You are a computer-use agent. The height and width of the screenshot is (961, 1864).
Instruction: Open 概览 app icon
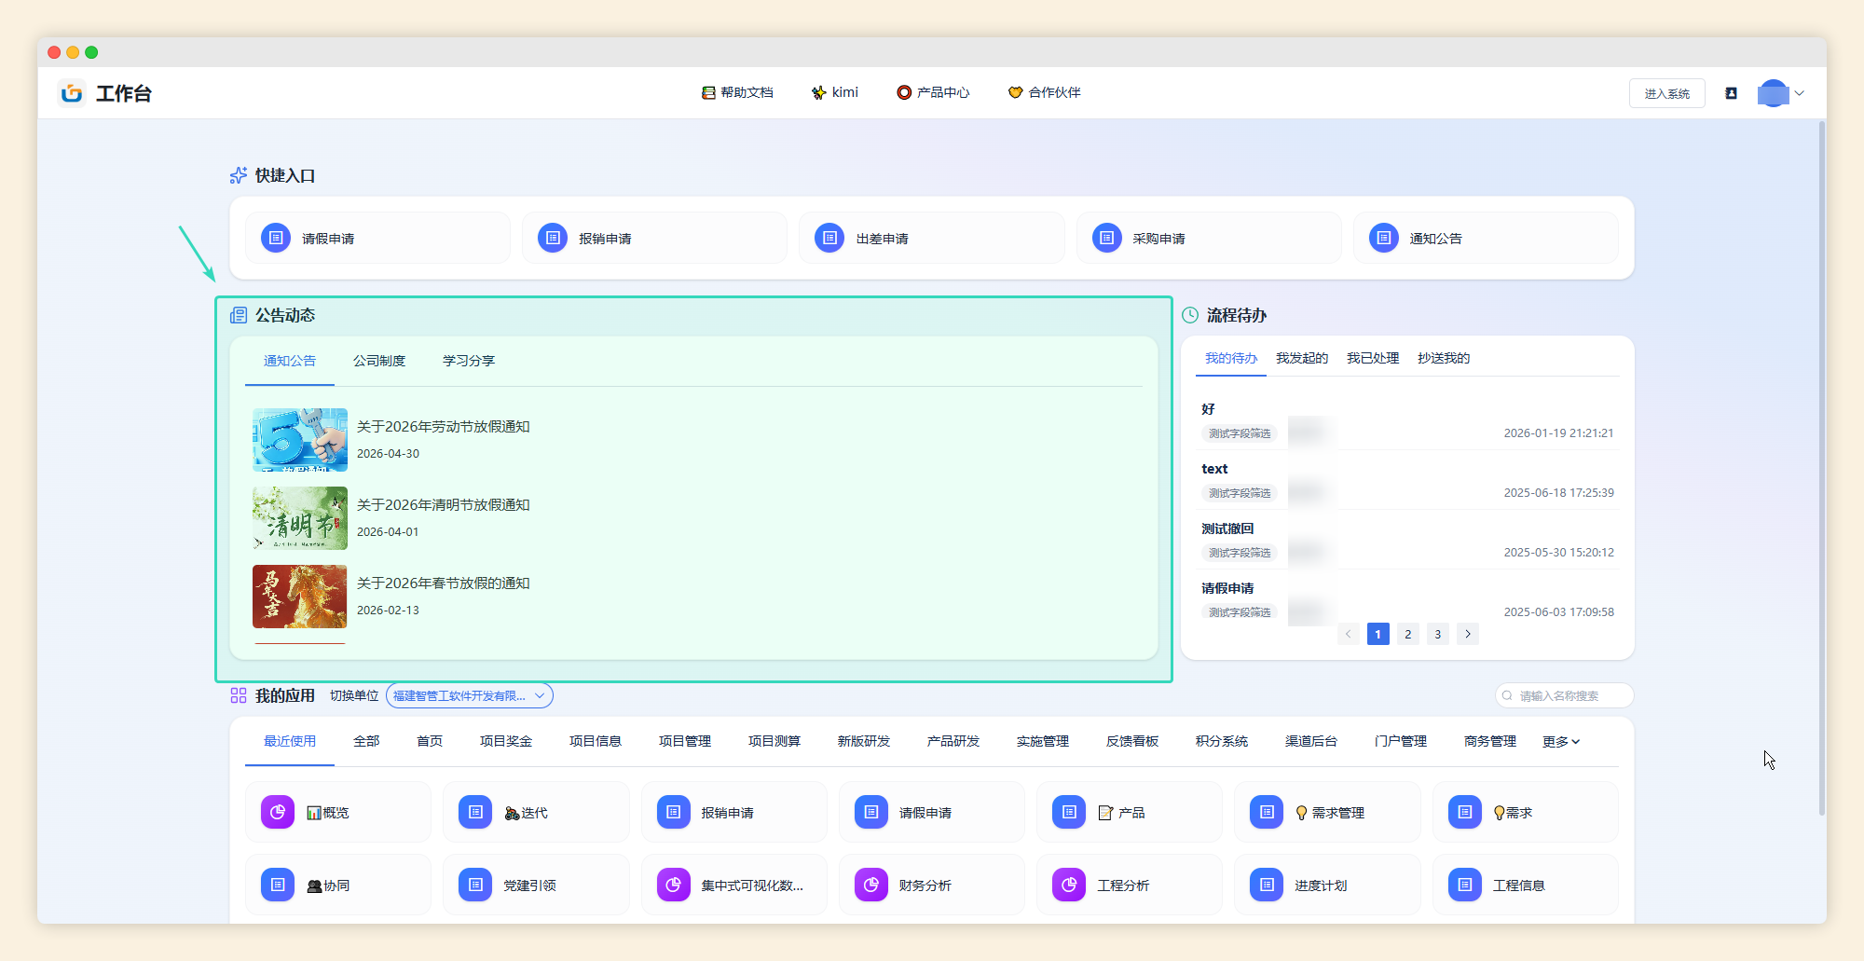tap(278, 812)
